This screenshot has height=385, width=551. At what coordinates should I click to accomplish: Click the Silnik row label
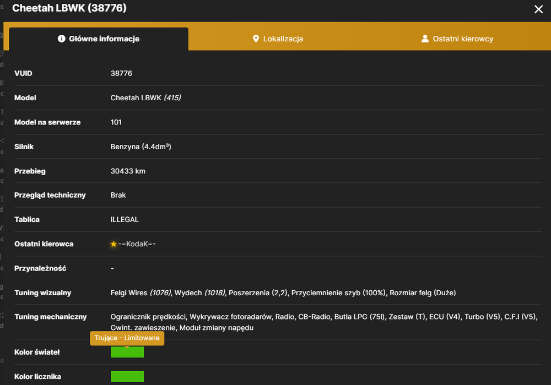point(24,147)
